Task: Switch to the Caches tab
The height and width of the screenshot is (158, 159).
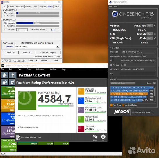Action: (11, 6)
